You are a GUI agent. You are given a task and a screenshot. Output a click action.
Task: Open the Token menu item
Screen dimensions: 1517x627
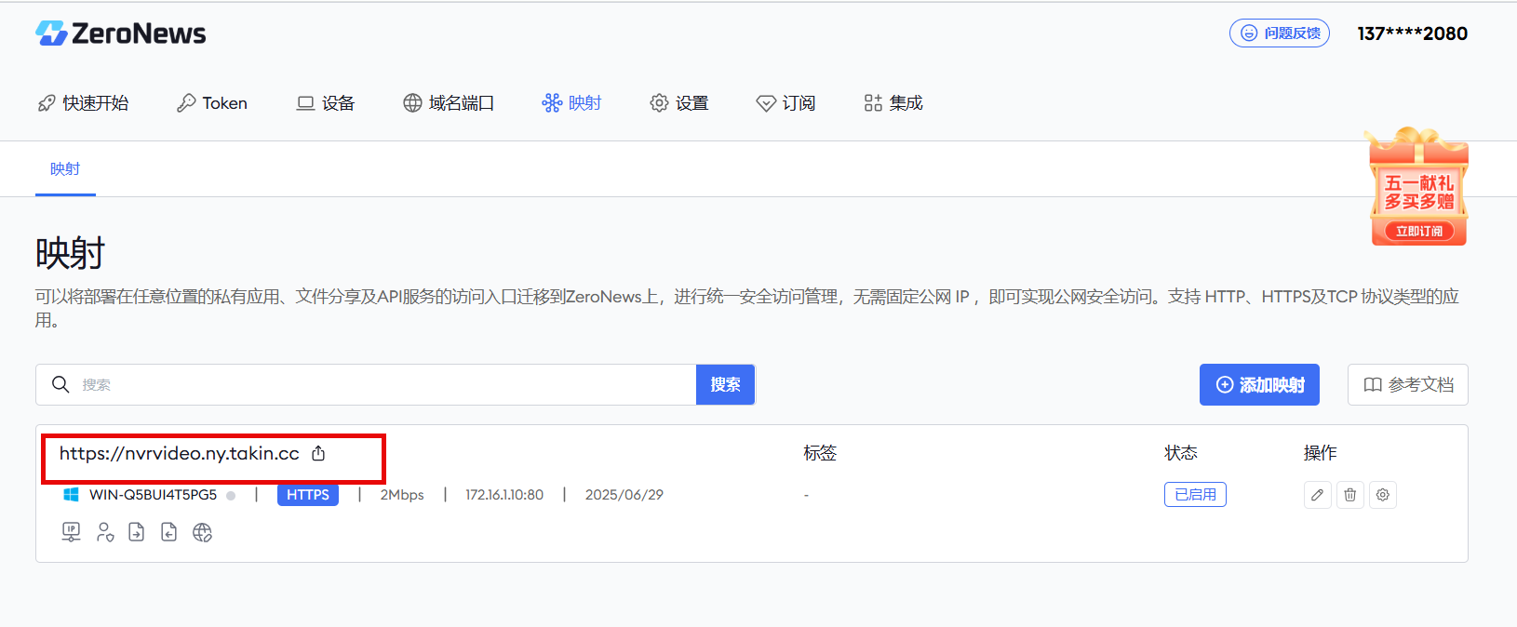pos(212,103)
